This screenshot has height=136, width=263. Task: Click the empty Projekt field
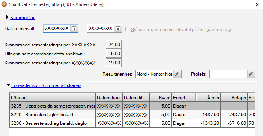[228, 74]
